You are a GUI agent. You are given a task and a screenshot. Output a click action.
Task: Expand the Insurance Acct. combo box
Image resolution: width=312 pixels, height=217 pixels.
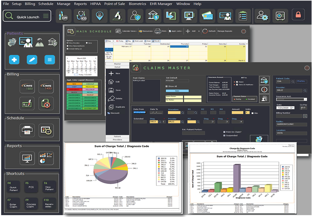pyautogui.click(x=306, y=99)
